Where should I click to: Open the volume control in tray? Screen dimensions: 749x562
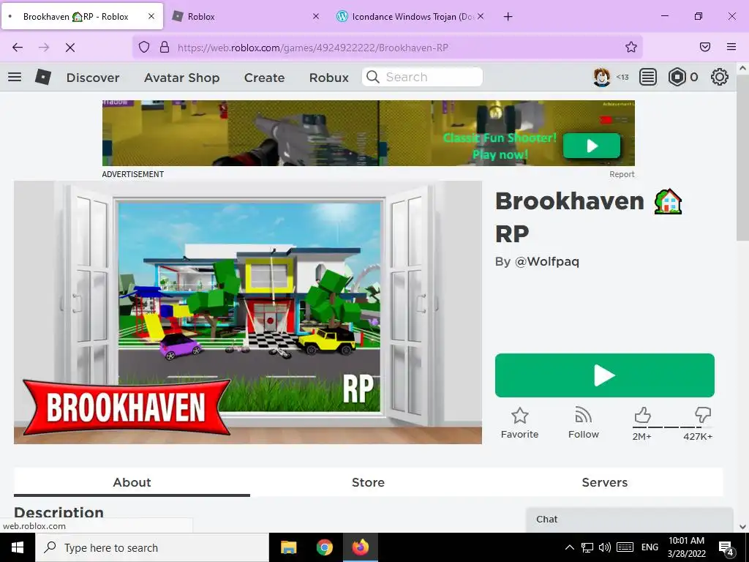tap(605, 547)
